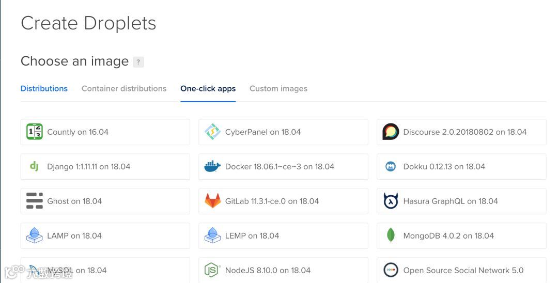Switch to the Distributions tab

click(44, 88)
